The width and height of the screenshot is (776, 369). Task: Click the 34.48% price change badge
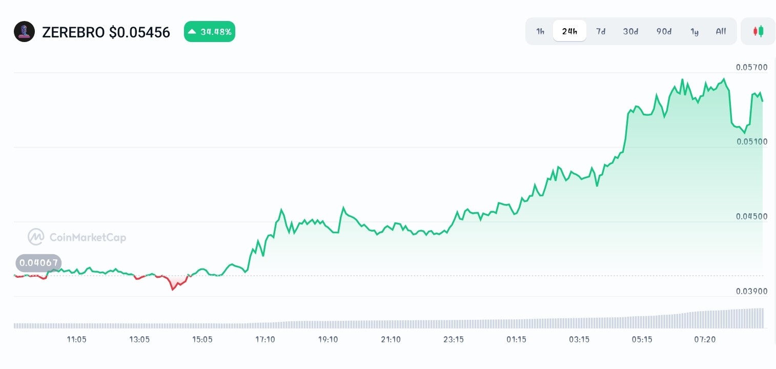pos(210,32)
